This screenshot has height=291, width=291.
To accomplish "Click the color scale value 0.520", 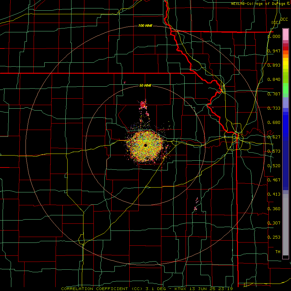I will tap(274, 166).
